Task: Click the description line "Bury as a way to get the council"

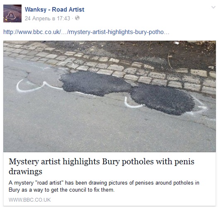Action: click(x=61, y=190)
